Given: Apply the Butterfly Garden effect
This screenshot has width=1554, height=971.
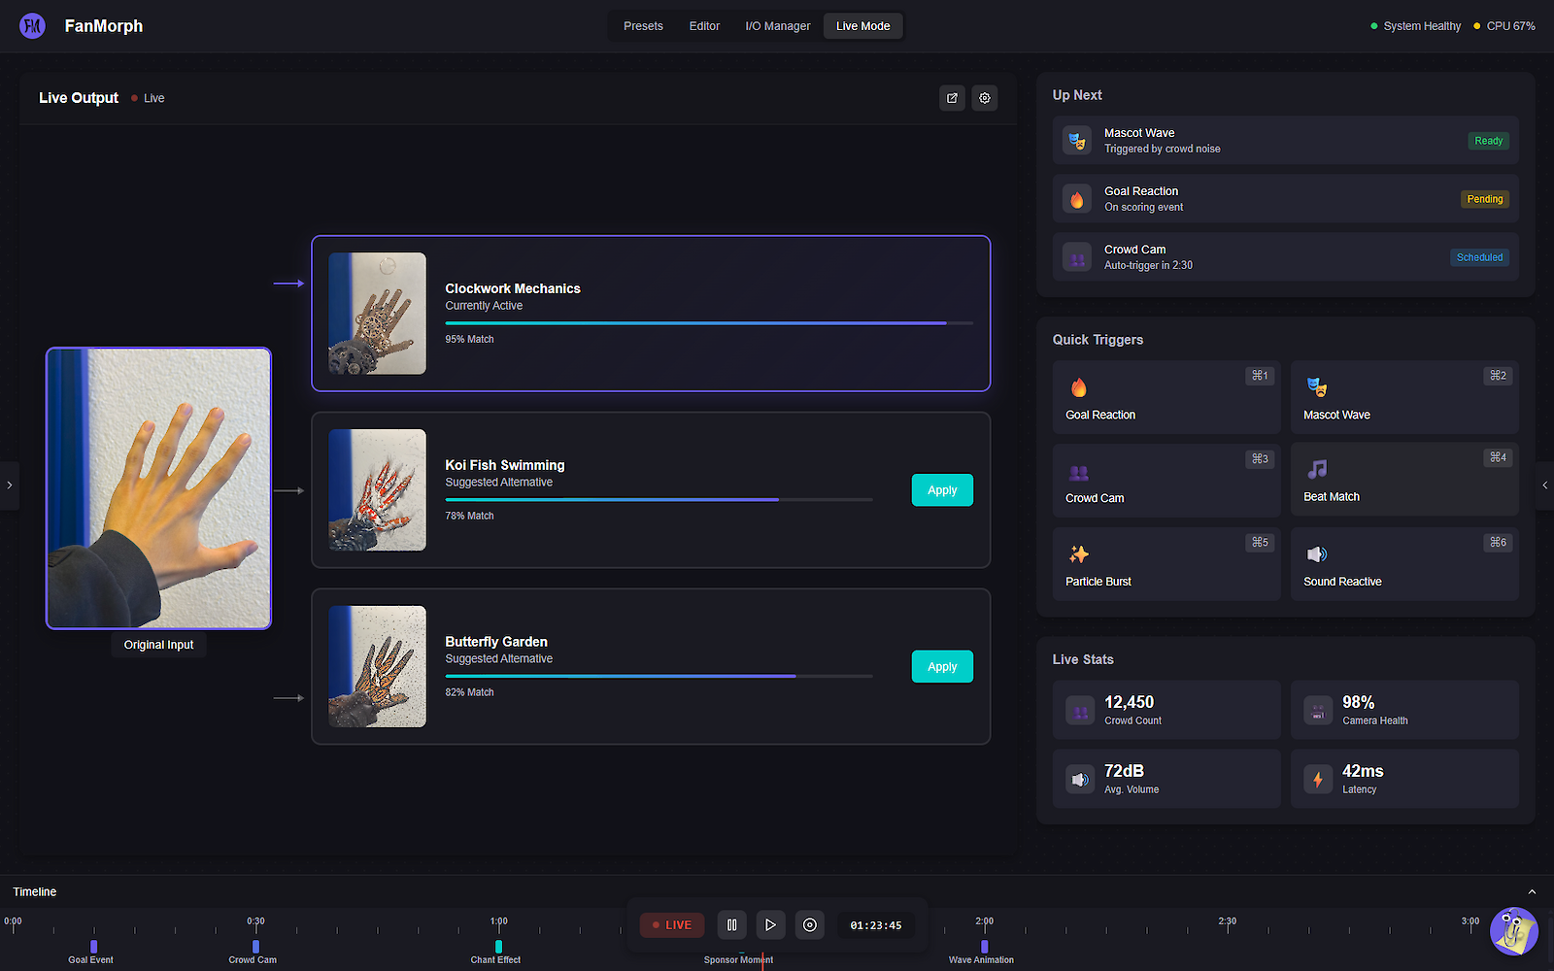Looking at the screenshot, I should (941, 667).
